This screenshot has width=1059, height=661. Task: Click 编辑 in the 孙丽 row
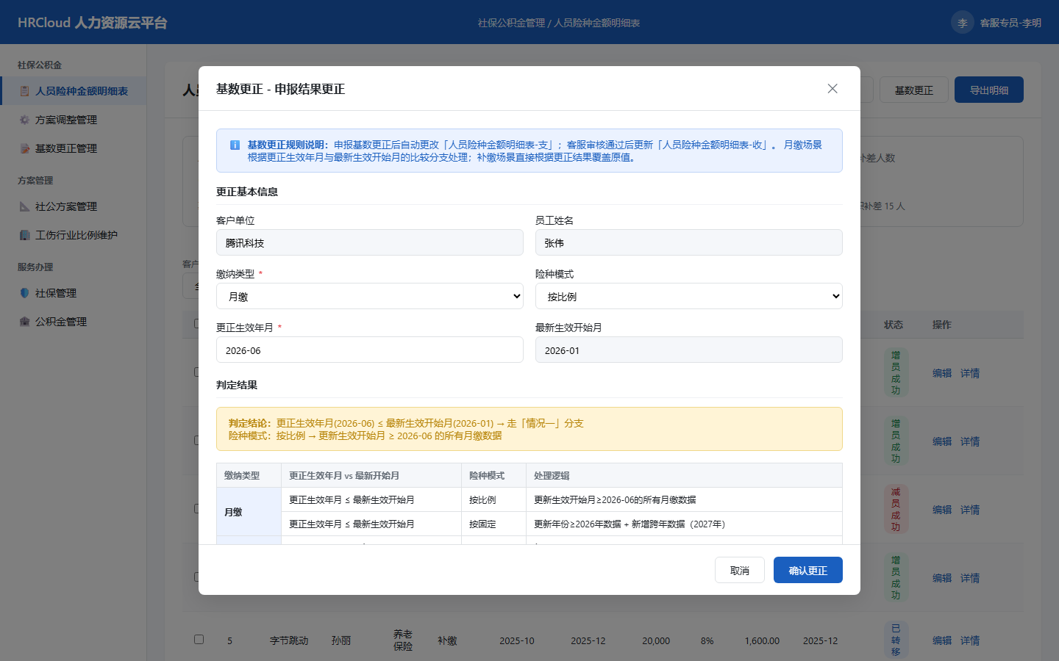coord(942,640)
